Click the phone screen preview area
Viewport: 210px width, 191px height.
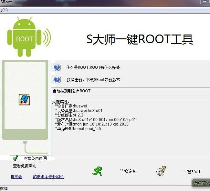[x=25, y=95]
